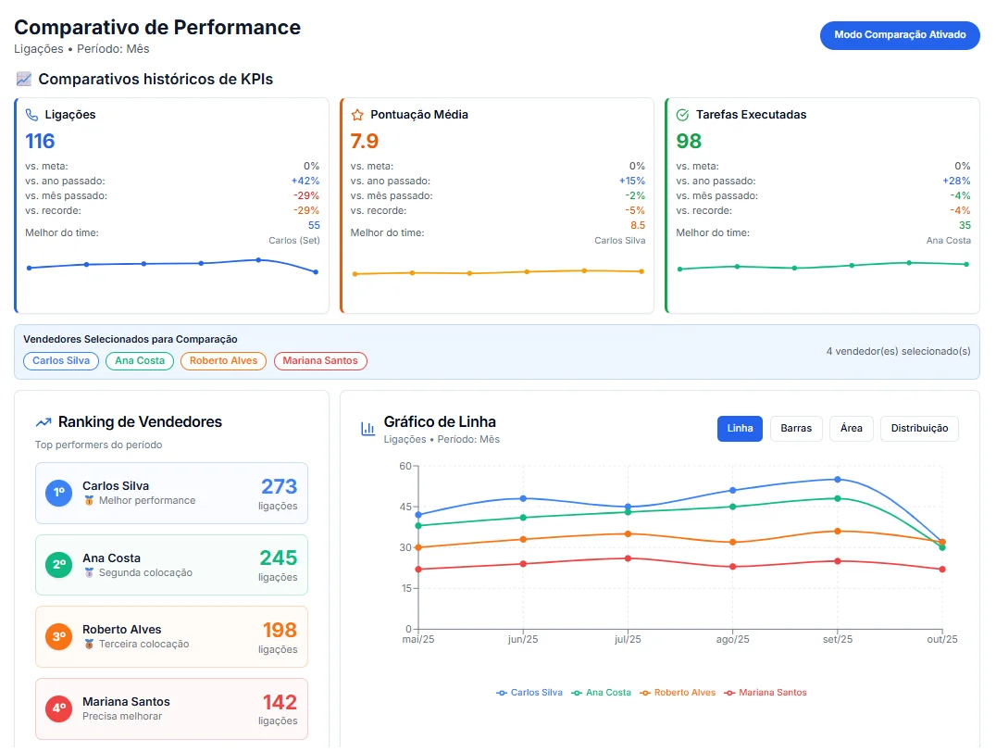The height and width of the screenshot is (752, 996).
Task: Click the 1º rank badge for Carlos Silva
Action: [59, 493]
